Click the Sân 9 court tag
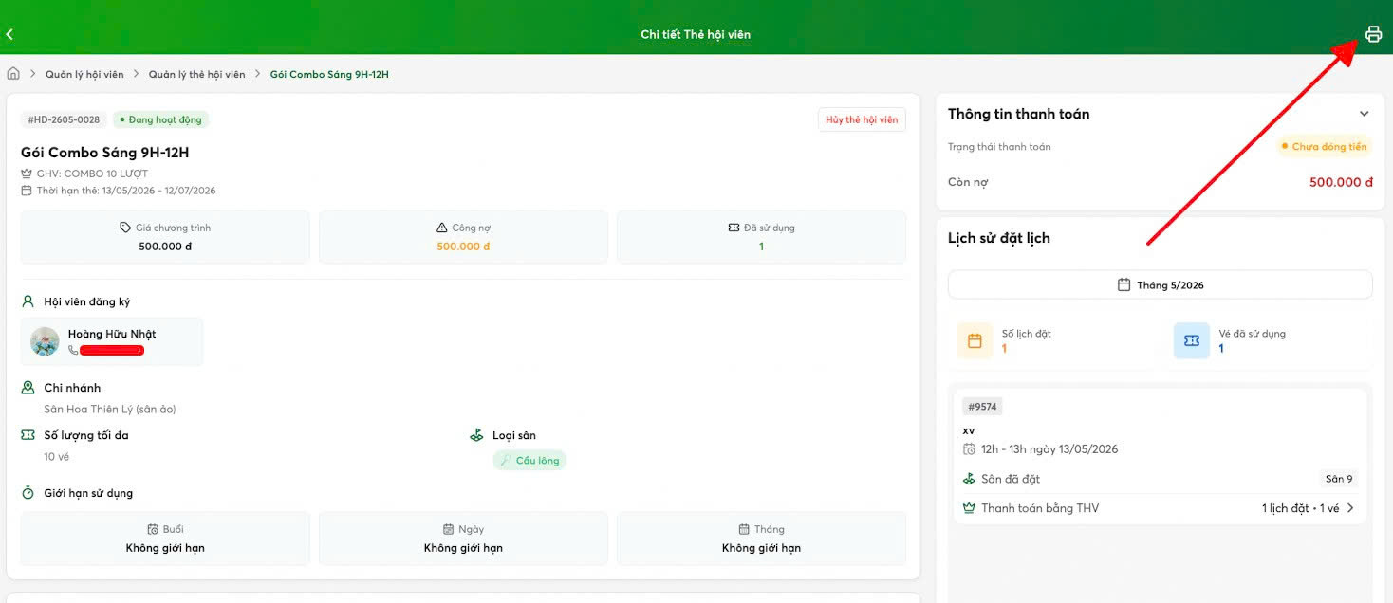The image size is (1393, 603). tap(1339, 479)
